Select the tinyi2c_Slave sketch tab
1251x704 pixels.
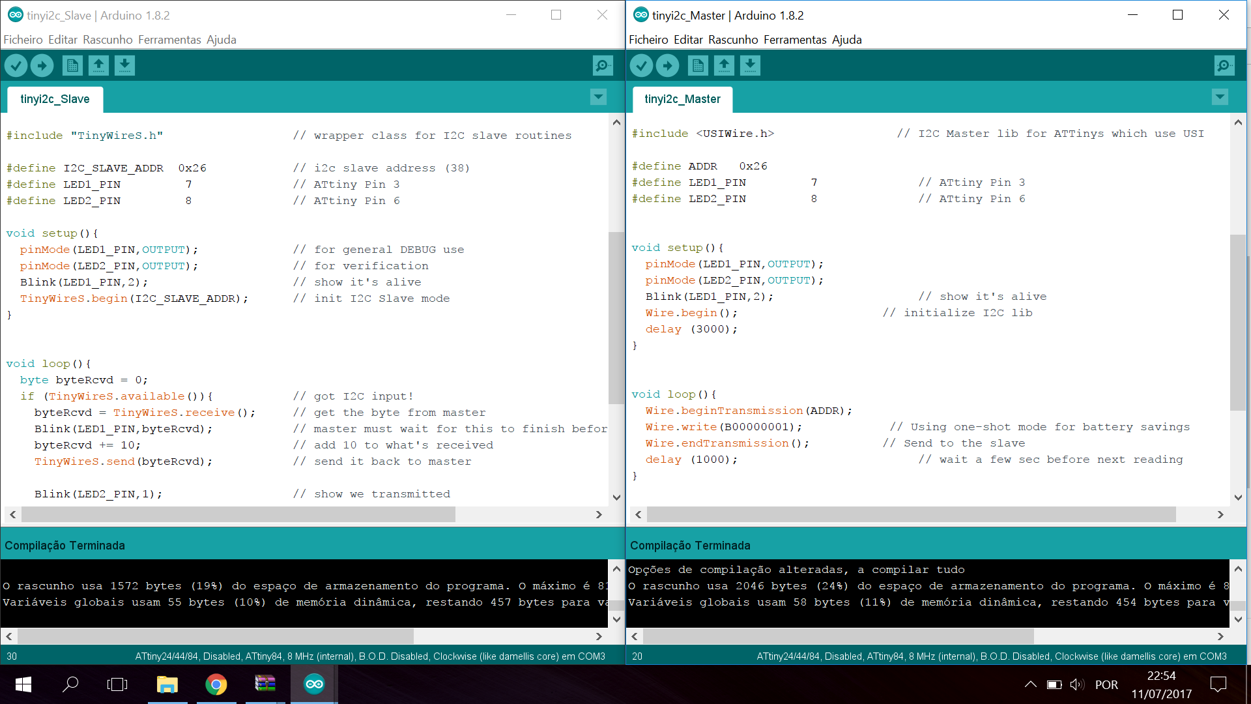tap(55, 99)
